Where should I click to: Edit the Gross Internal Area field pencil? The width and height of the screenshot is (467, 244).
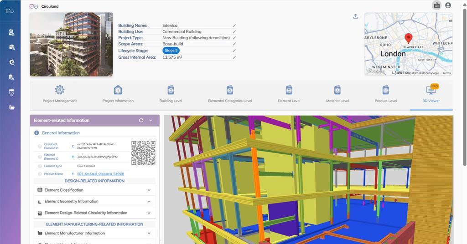point(234,57)
